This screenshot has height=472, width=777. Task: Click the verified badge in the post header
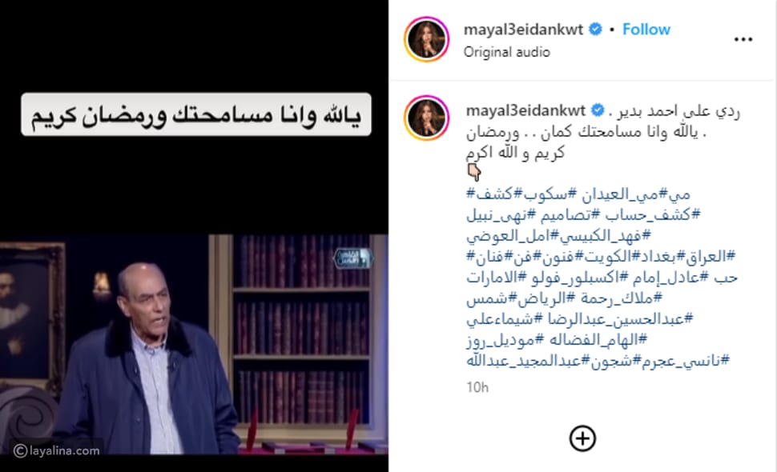click(595, 30)
